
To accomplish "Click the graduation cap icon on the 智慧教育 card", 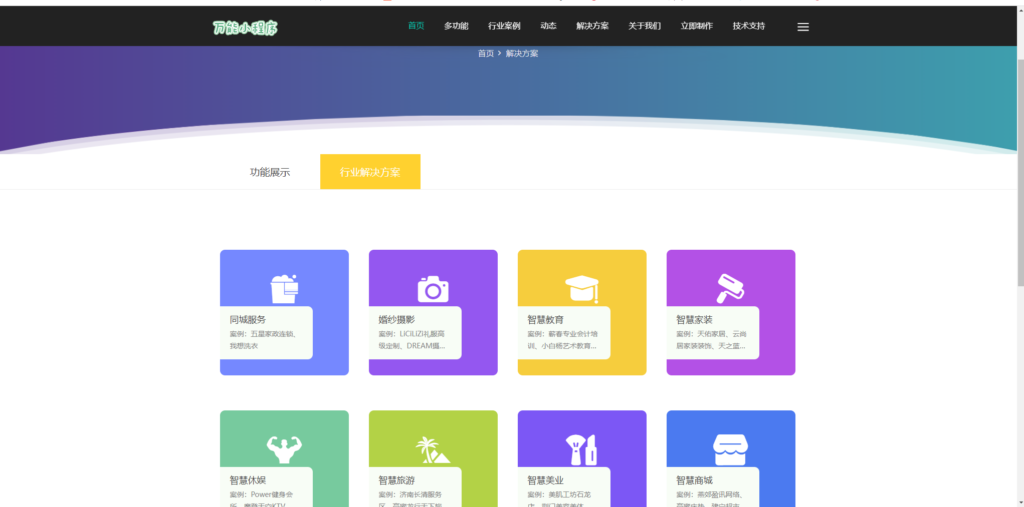I will [x=582, y=289].
